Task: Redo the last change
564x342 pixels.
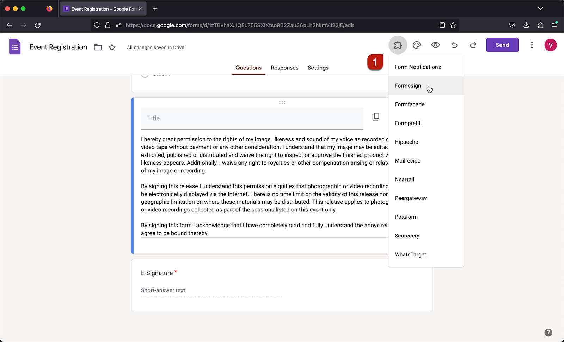Action: [473, 45]
